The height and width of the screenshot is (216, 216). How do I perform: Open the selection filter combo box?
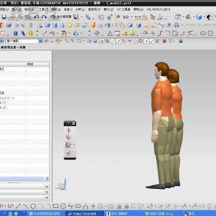25,41
